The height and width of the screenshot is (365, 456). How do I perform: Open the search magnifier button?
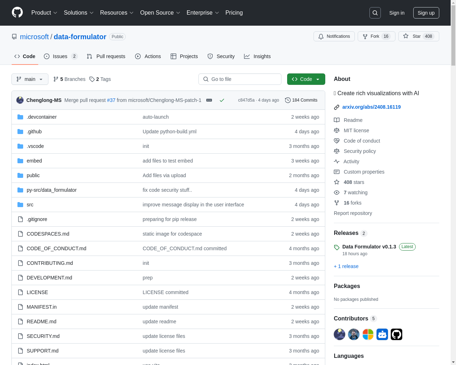pyautogui.click(x=375, y=13)
